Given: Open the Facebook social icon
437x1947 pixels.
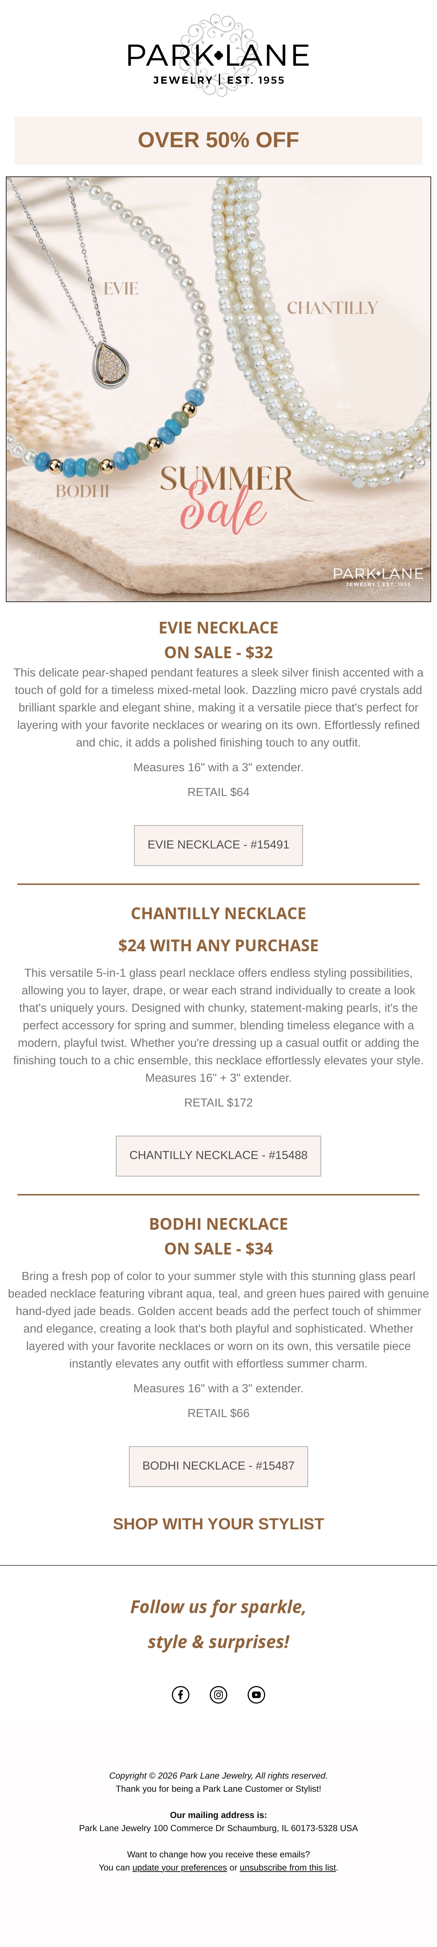Looking at the screenshot, I should [x=180, y=1694].
